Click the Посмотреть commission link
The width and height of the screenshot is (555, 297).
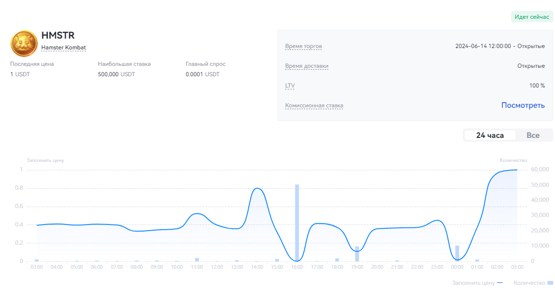tap(523, 105)
